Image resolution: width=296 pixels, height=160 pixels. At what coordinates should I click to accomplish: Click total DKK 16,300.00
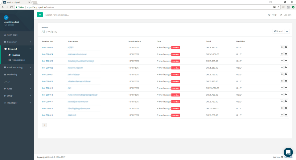tap(212, 88)
